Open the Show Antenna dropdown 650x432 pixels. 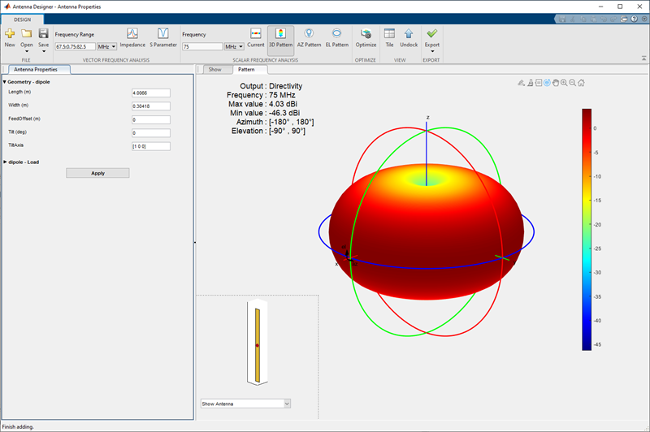click(245, 404)
